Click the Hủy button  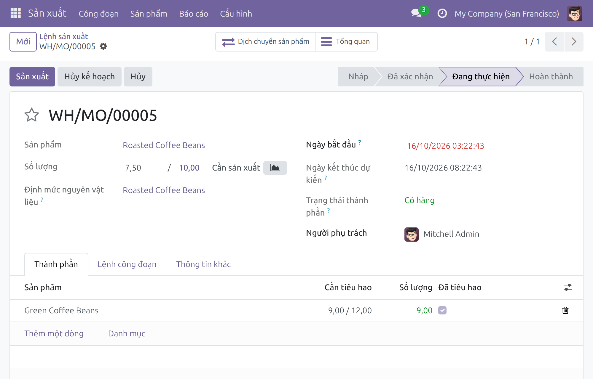click(138, 77)
